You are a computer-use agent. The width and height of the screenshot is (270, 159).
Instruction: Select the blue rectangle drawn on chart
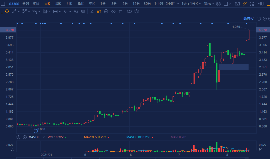pos(234,67)
